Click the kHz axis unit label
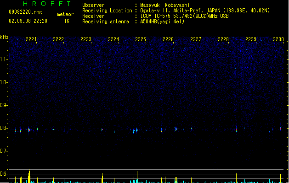The width and height of the screenshot is (289, 183). (x=4, y=37)
